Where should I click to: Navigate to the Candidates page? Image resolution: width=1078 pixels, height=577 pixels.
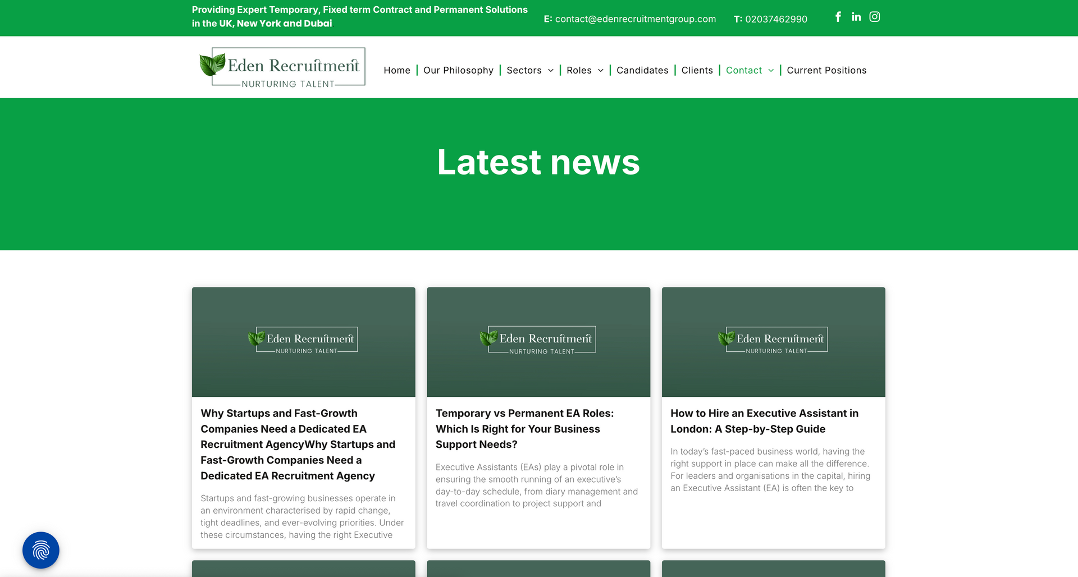pos(642,70)
